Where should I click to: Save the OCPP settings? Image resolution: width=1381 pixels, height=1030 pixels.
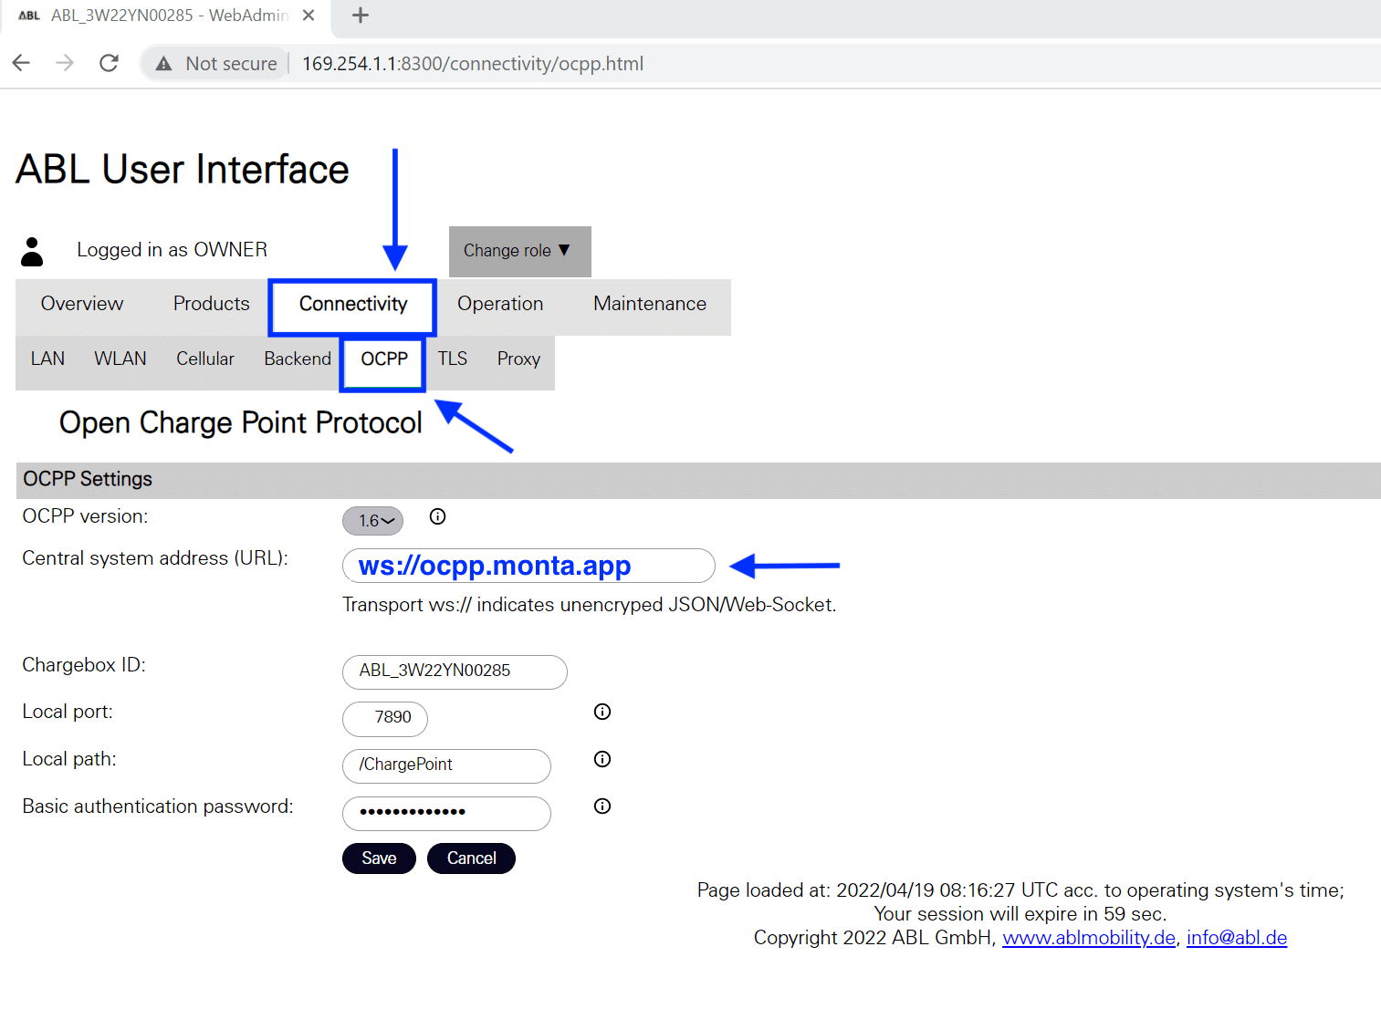[379, 858]
